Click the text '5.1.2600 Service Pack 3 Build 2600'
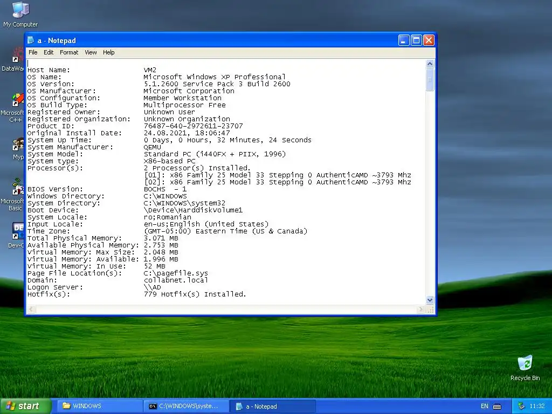This screenshot has height=414, width=552. (217, 84)
